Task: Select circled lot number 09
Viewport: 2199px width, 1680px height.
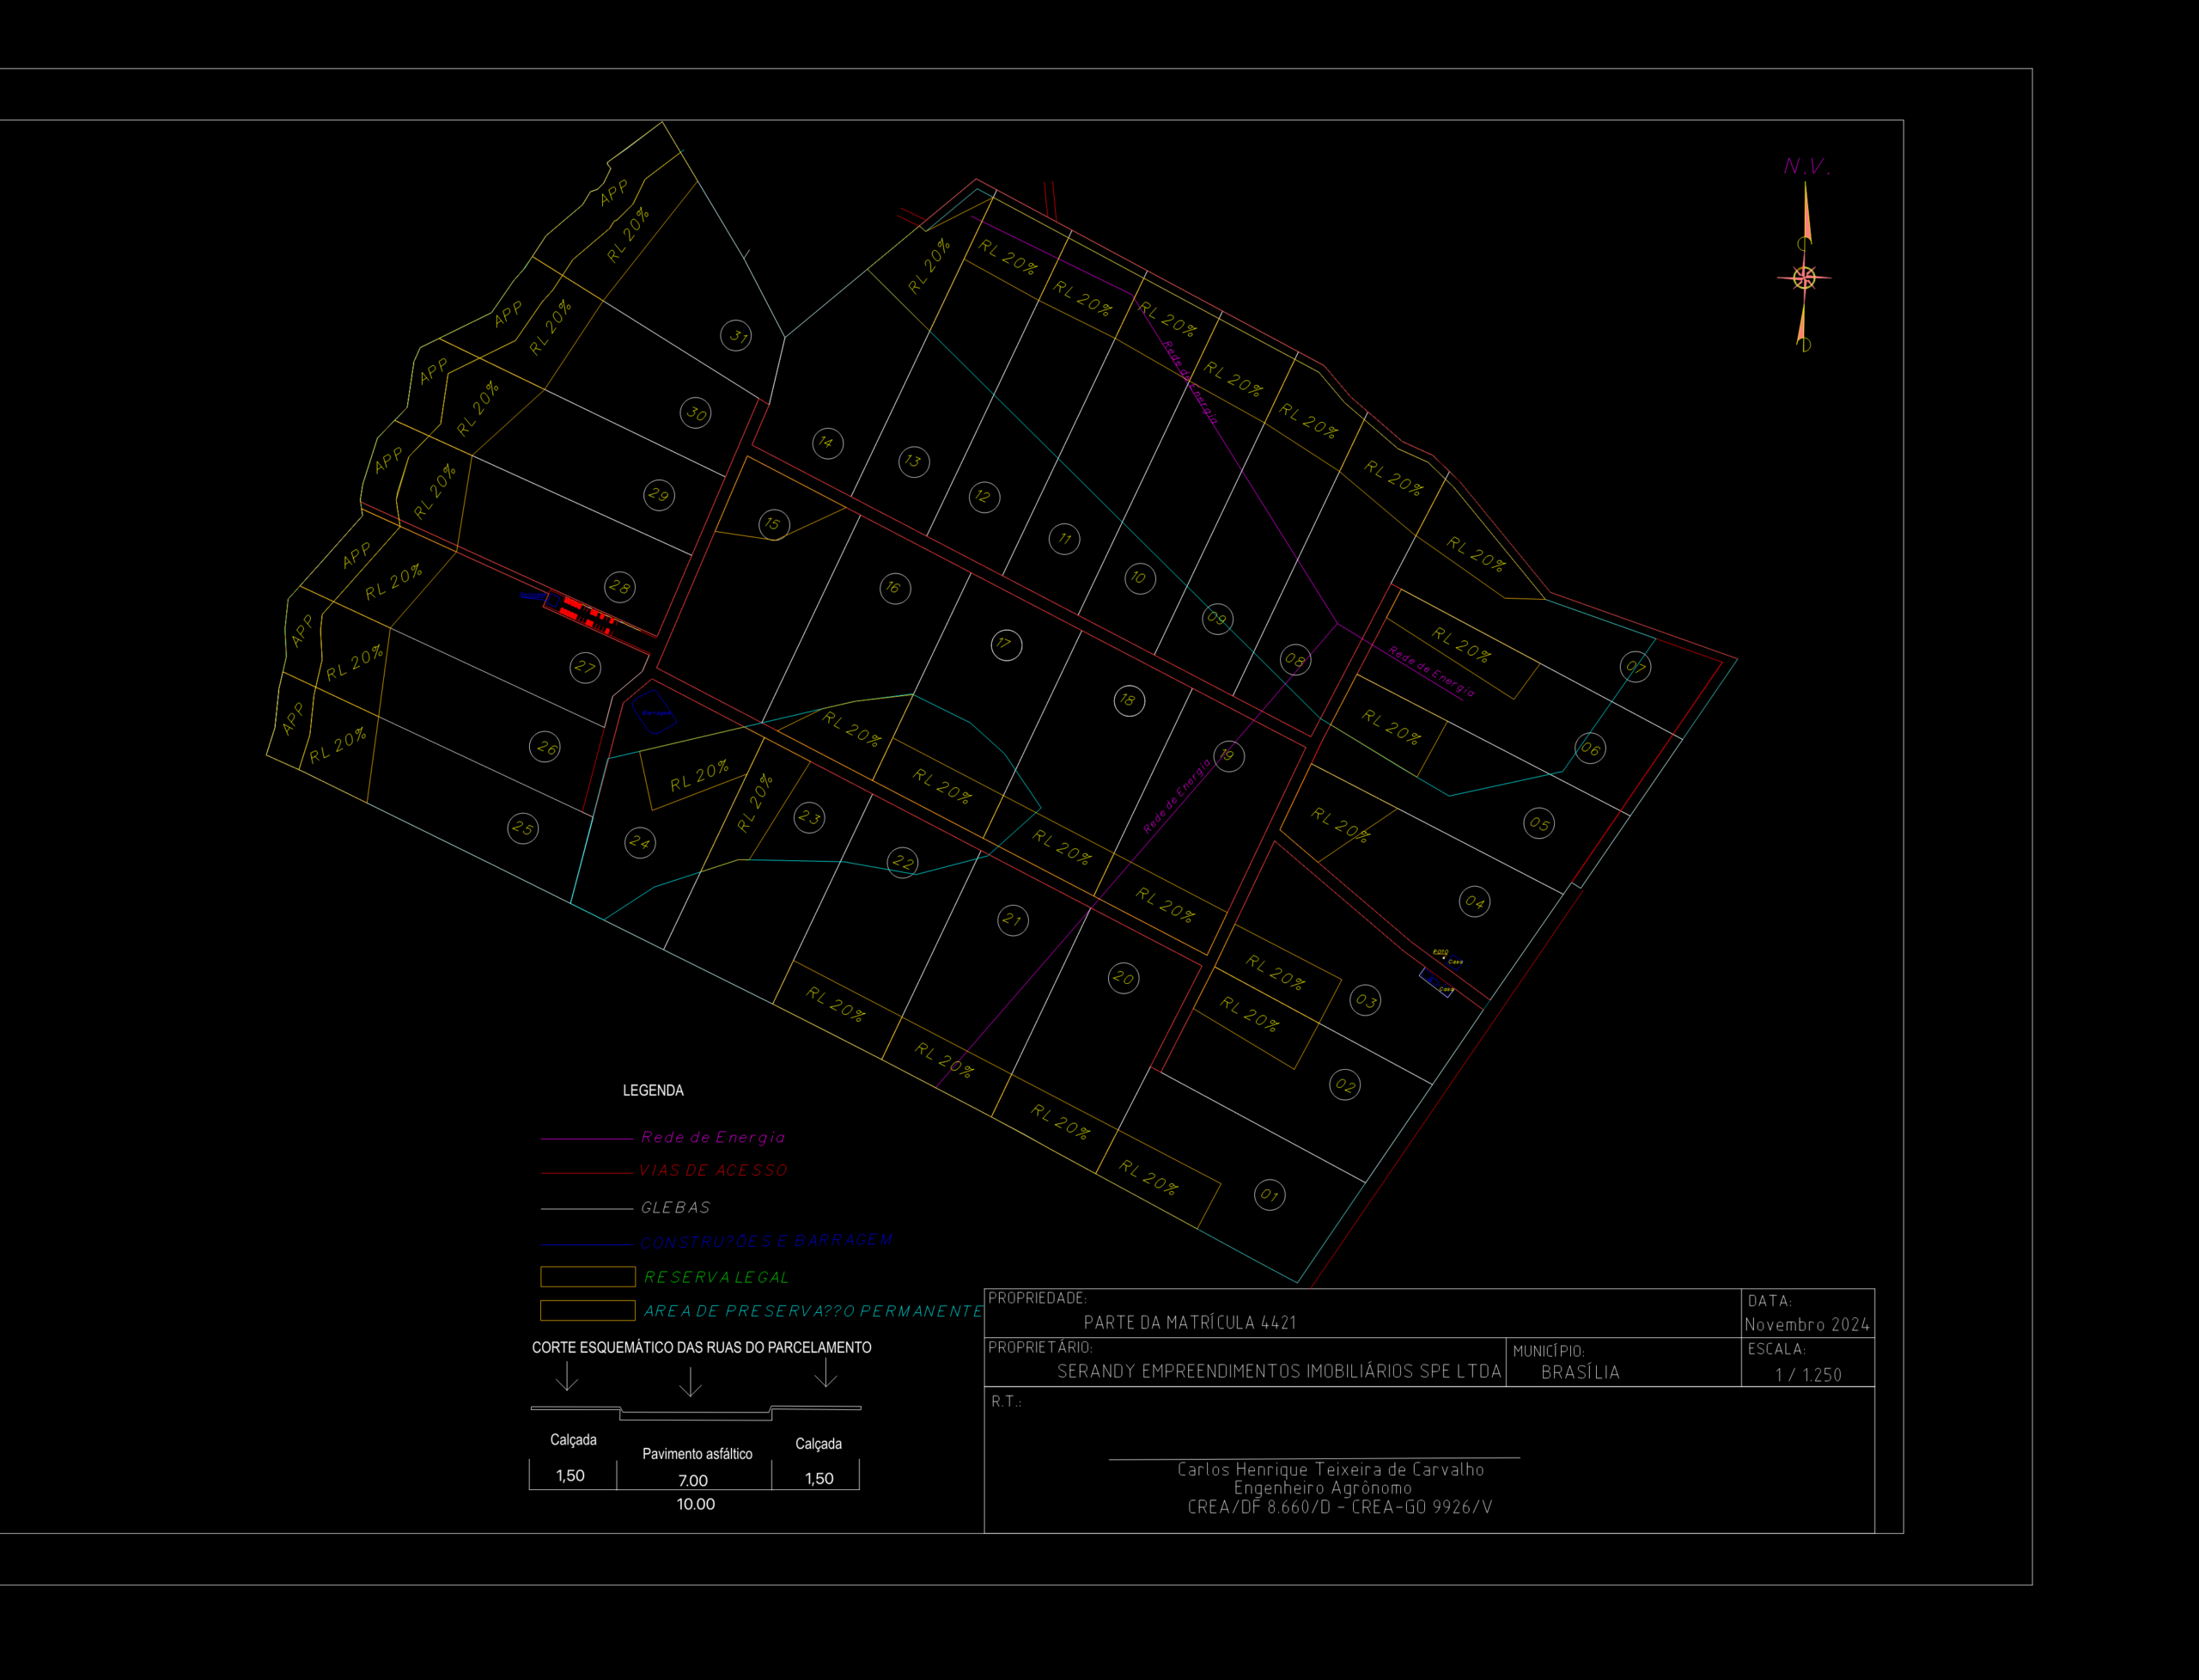Action: tap(1217, 618)
